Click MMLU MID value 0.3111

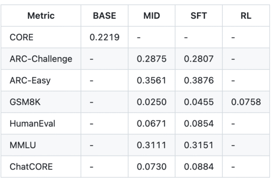coord(151,145)
